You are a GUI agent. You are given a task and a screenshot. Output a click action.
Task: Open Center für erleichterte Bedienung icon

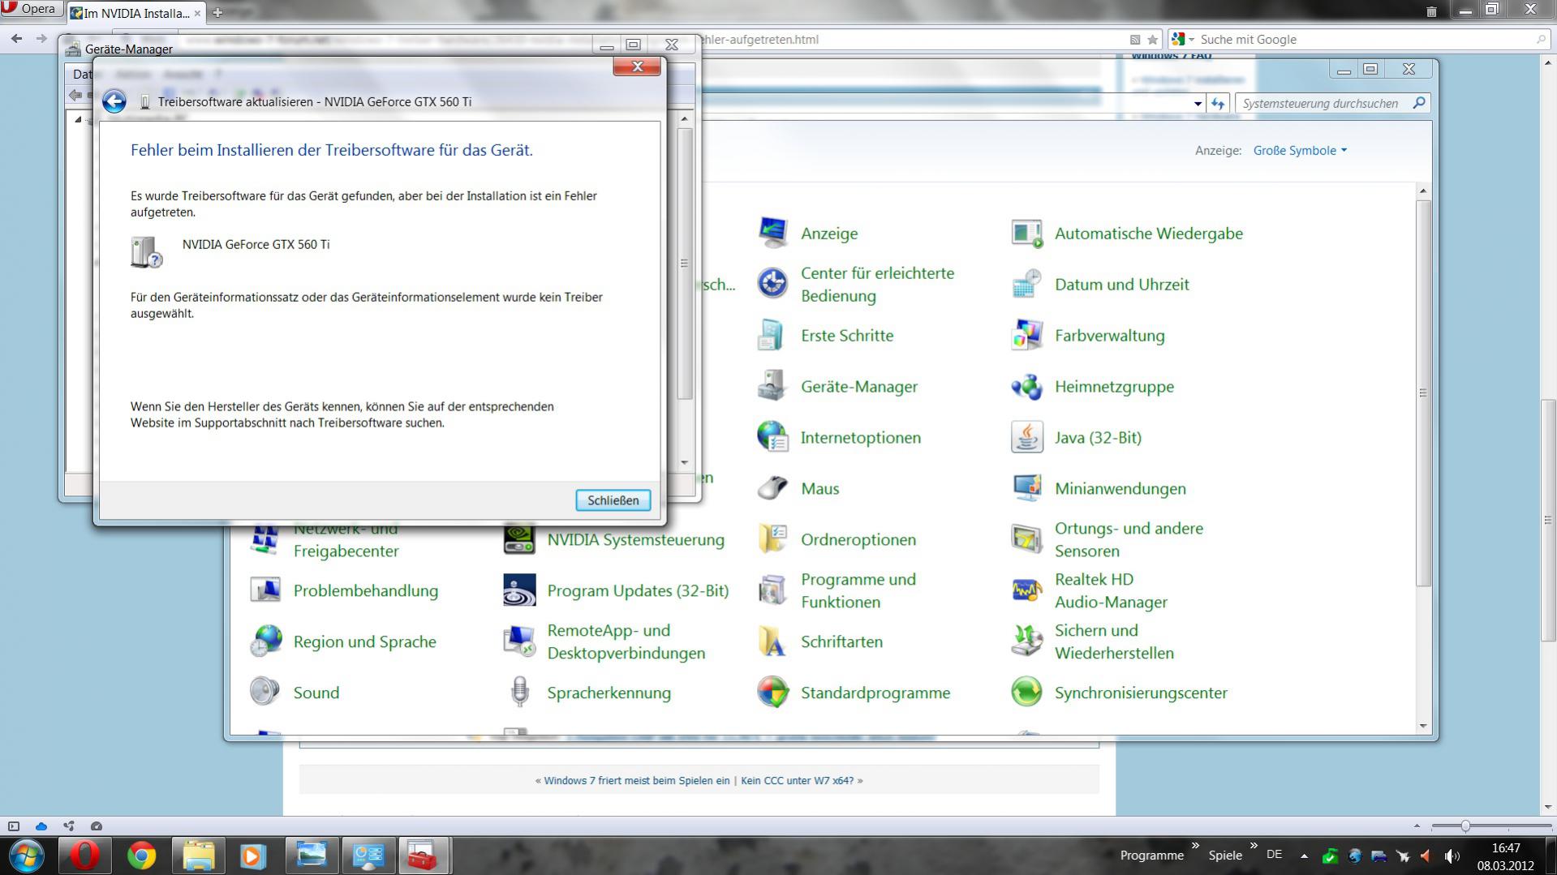point(772,285)
